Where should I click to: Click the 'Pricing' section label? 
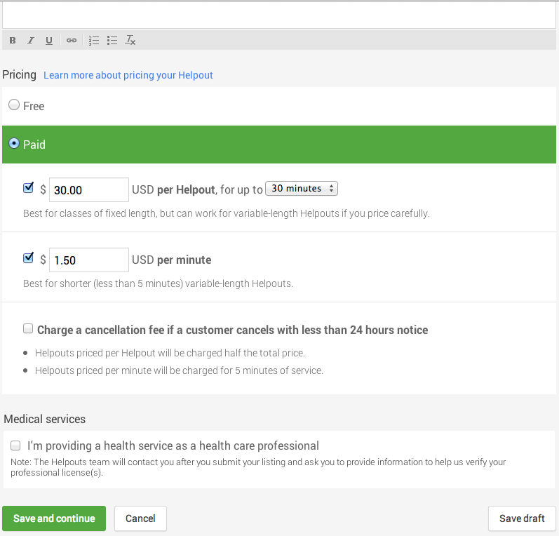pos(19,75)
